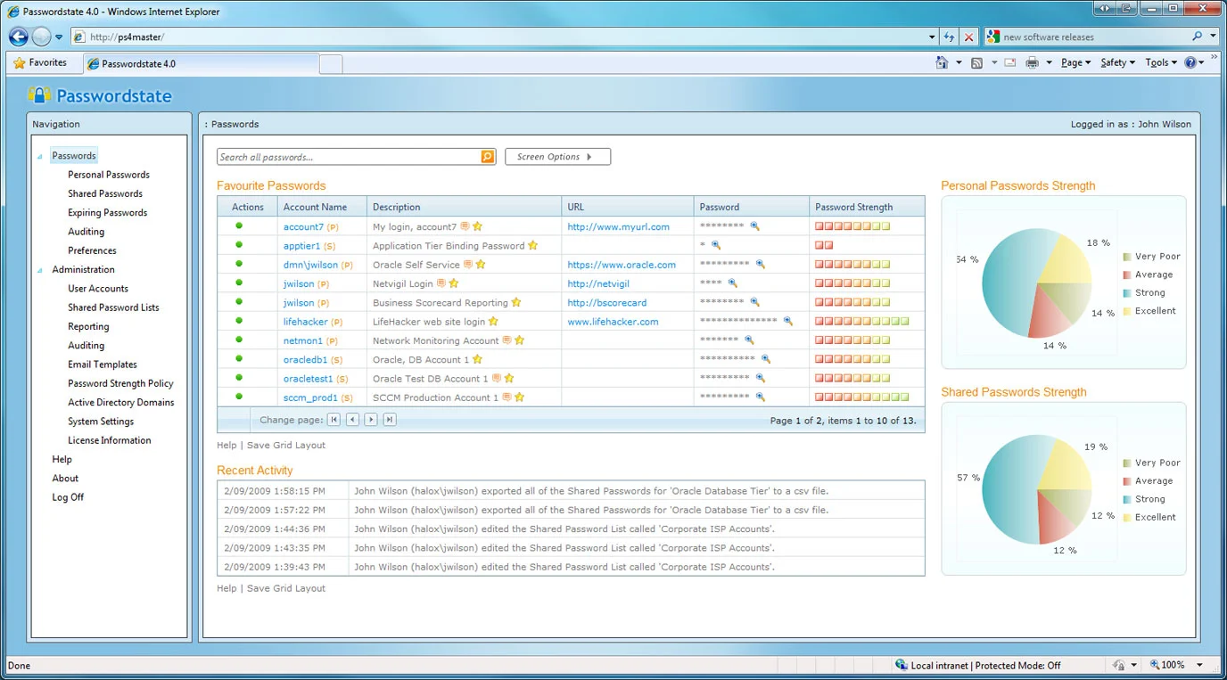Screen dimensions: 1227x680
Task: Reveal password magnifier in oracledb1 row
Action: point(765,359)
